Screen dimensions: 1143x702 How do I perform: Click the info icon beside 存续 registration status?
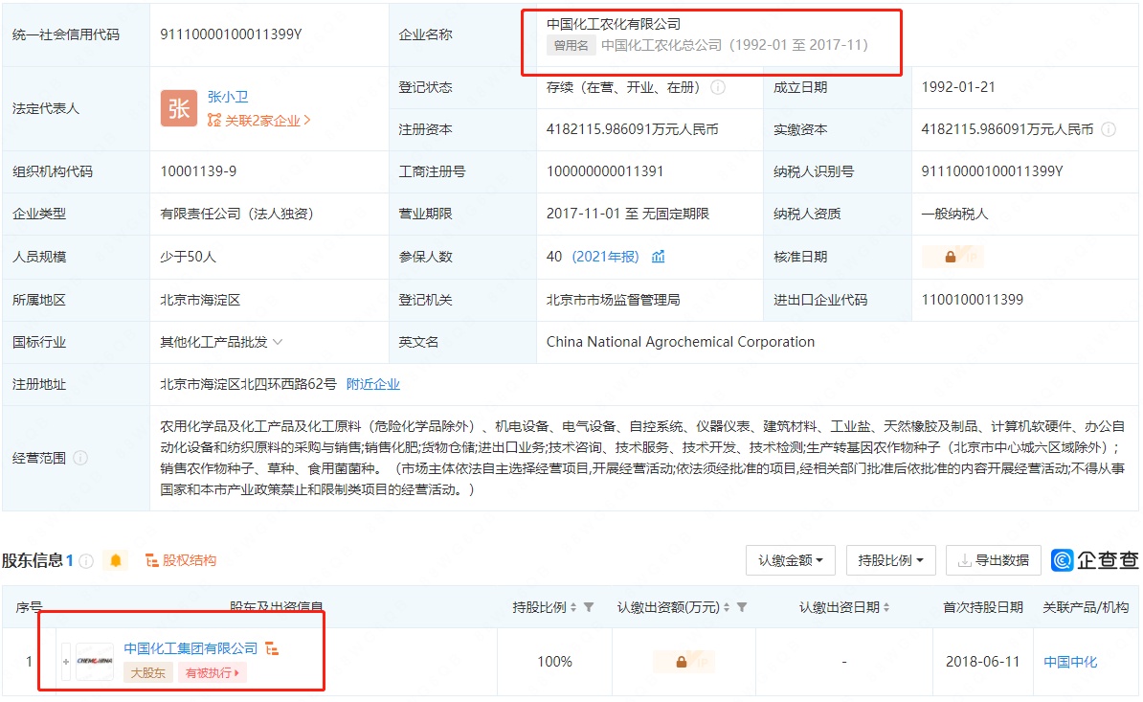click(718, 87)
